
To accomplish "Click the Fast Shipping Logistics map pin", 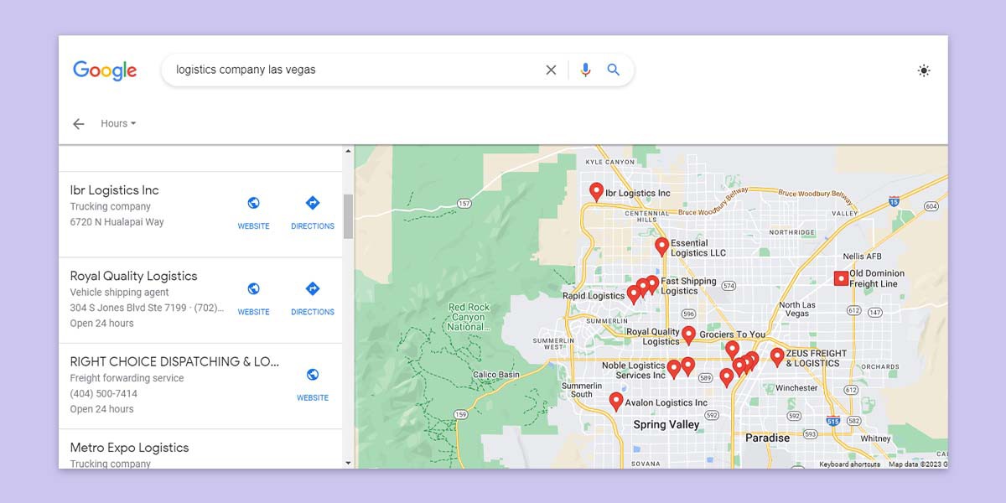I will coord(652,284).
